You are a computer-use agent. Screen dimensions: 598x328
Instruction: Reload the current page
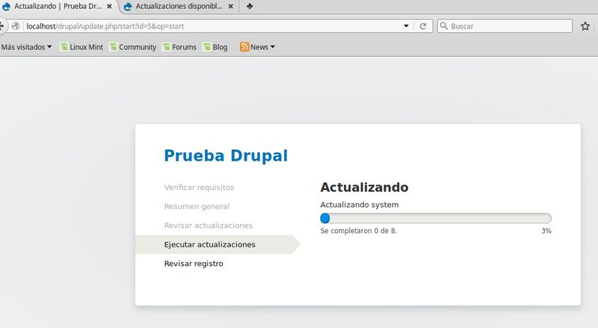click(x=423, y=26)
